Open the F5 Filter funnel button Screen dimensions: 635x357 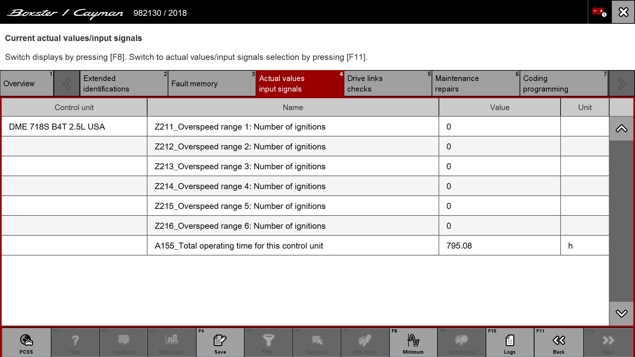pyautogui.click(x=268, y=342)
